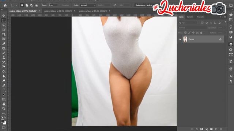Select the Rectangle shape tool
Image resolution: width=234 pixels, height=131 pixels.
coord(4,99)
